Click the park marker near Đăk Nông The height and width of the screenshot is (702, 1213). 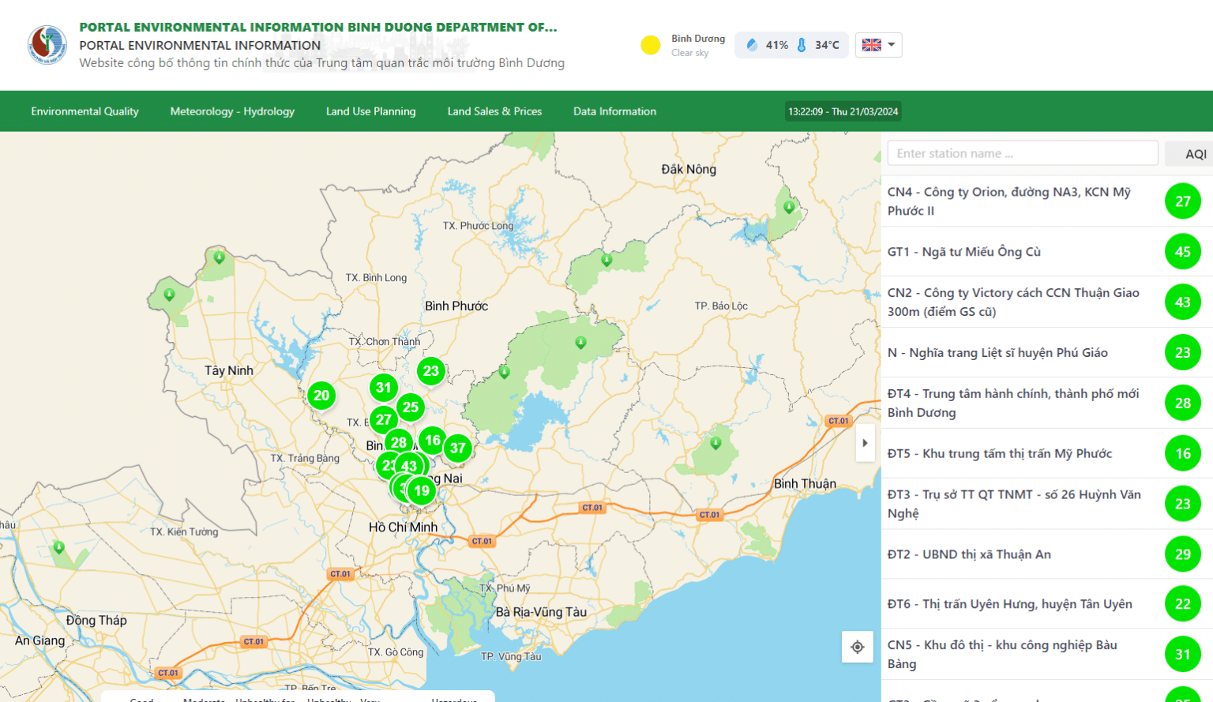point(787,205)
